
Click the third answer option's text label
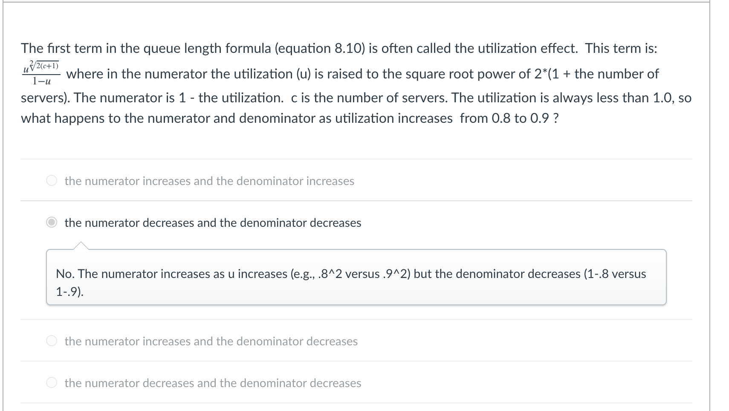[210, 341]
